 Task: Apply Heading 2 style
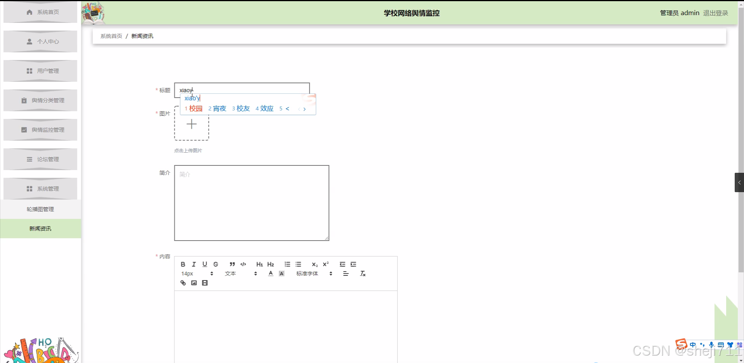point(270,264)
